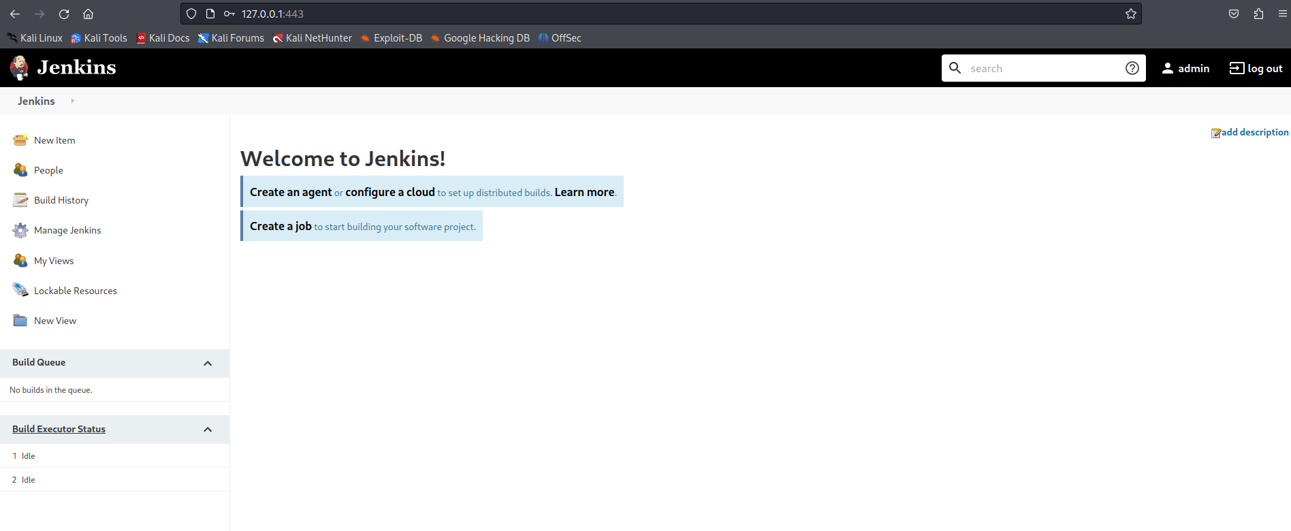This screenshot has width=1291, height=531.
Task: Go forward with the browser forward arrow
Action: [39, 14]
